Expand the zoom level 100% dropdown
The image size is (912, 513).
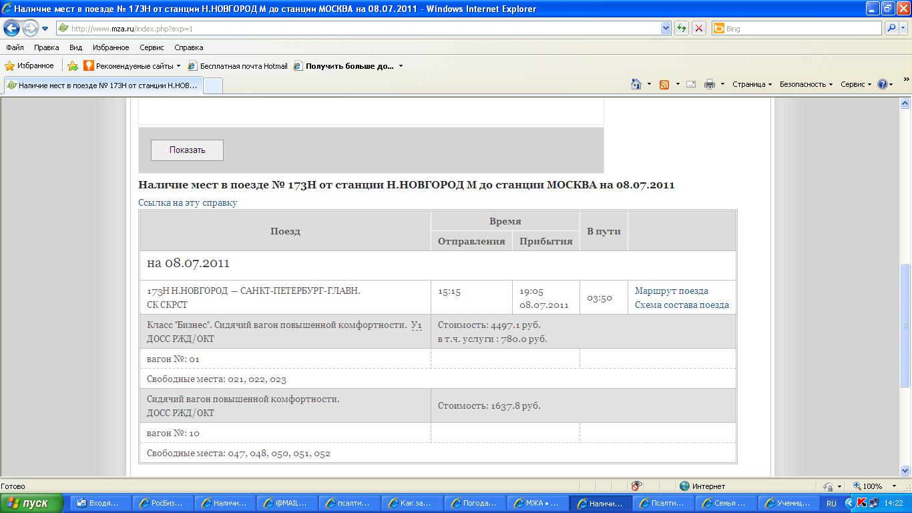(895, 486)
